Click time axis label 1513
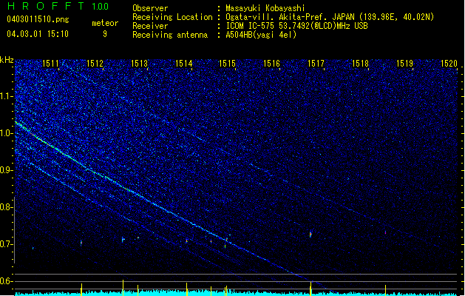Image resolution: width=465 pixels, height=296 pixels. click(x=140, y=64)
